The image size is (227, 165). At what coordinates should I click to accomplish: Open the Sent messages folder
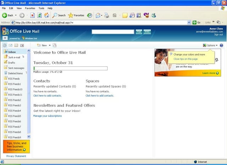click(x=15, y=68)
